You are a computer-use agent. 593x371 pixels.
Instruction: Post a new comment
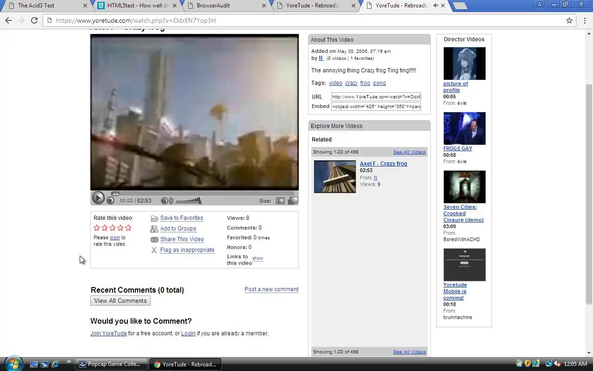271,289
